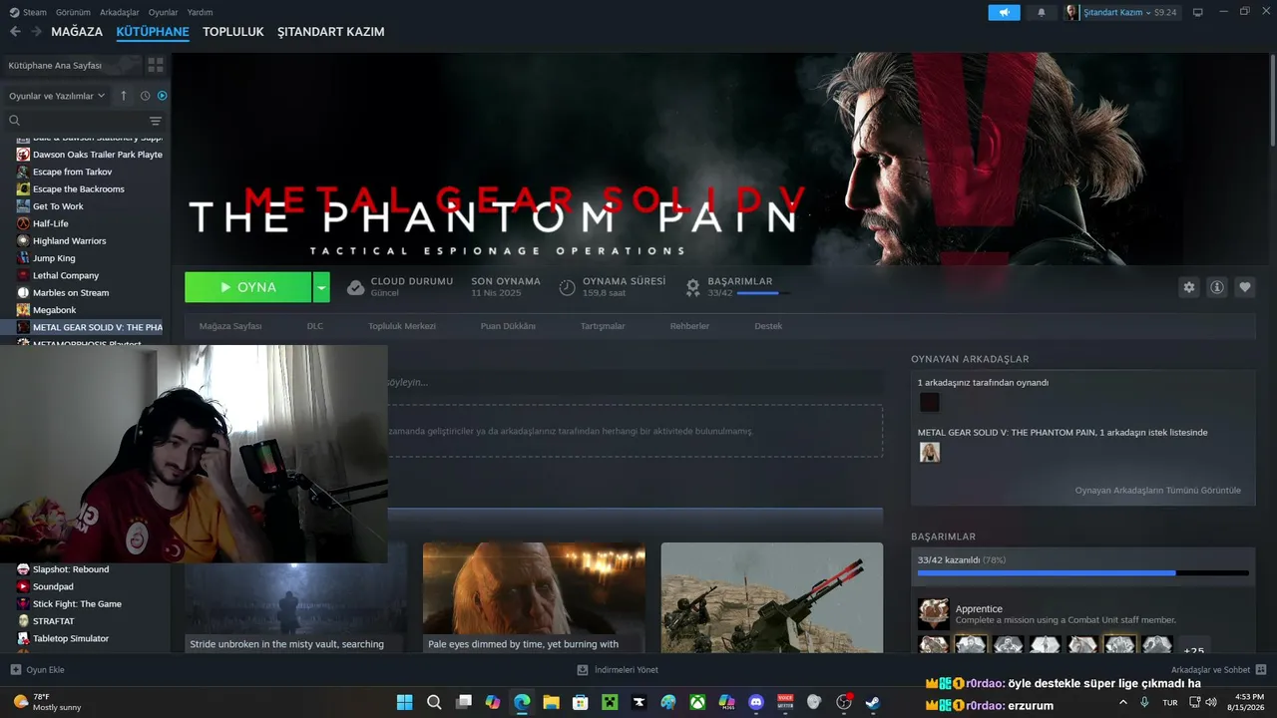Viewport: 1277px width, 718px height.
Task: Go to the TOPLULUK tab
Action: [233, 32]
